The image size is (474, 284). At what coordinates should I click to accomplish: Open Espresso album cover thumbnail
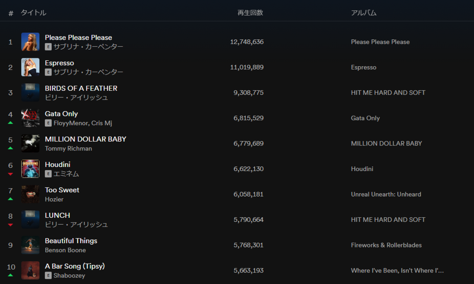(30, 67)
